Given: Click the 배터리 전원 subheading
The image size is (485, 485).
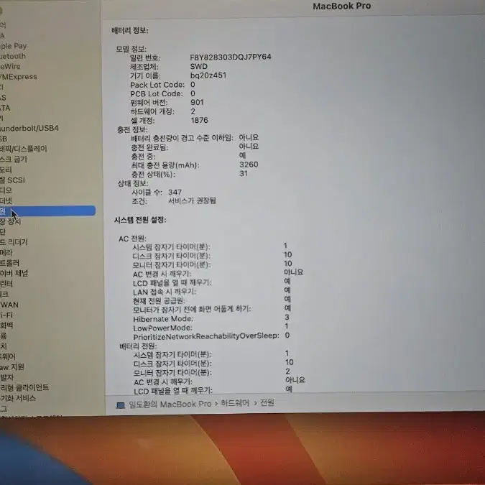Looking at the screenshot, I should (138, 346).
